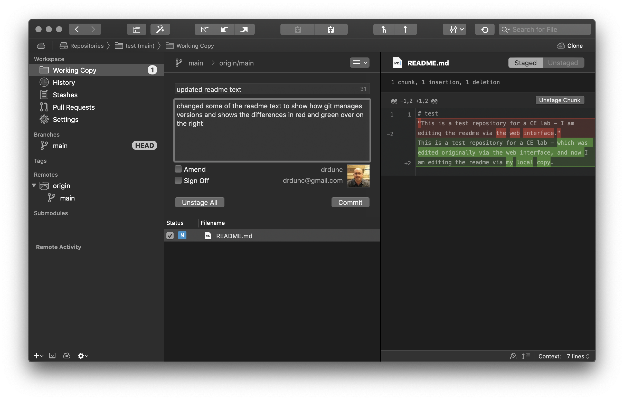Switch to the Unstaged tab
Screen dimensions: 624x400
563,63
